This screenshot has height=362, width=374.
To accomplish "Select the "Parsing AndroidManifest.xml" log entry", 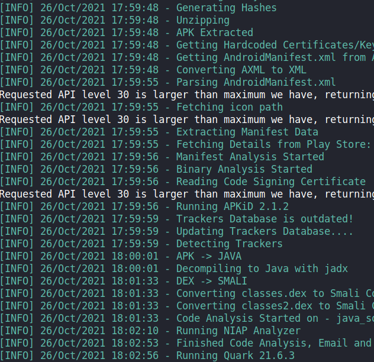I will [256, 82].
